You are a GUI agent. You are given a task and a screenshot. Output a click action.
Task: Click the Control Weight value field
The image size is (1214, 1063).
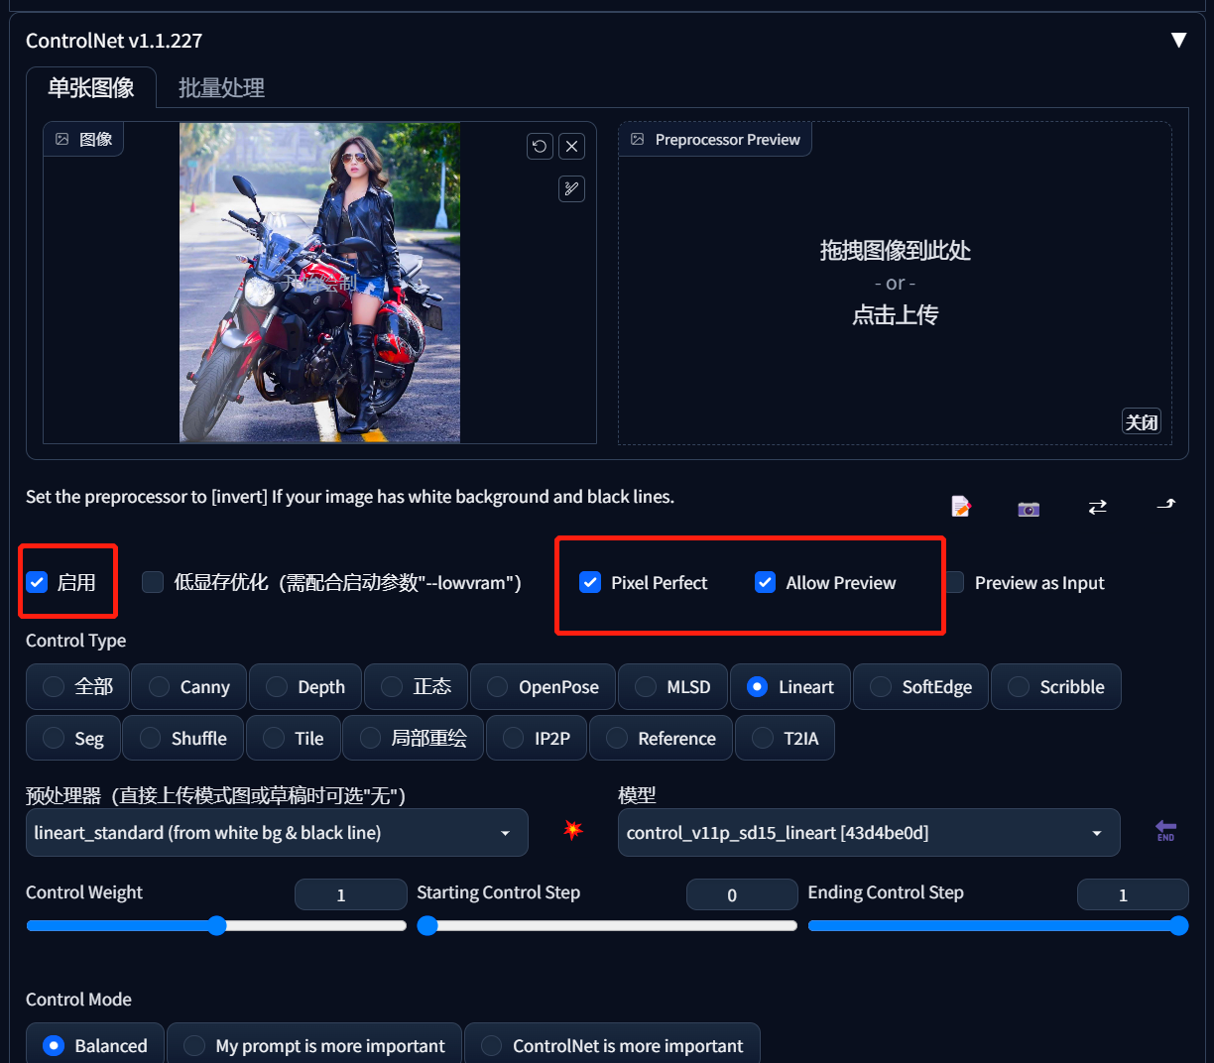click(x=351, y=894)
